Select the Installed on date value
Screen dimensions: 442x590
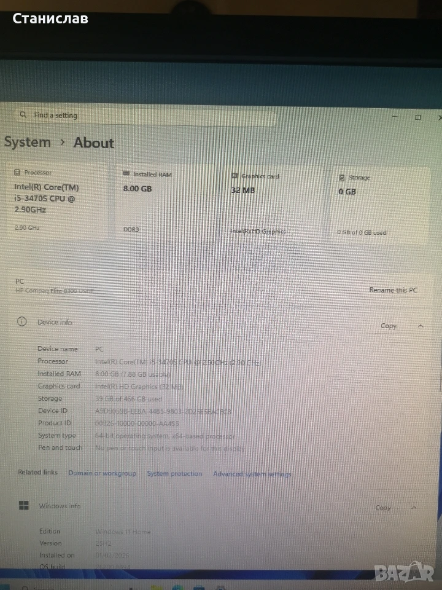(x=112, y=555)
